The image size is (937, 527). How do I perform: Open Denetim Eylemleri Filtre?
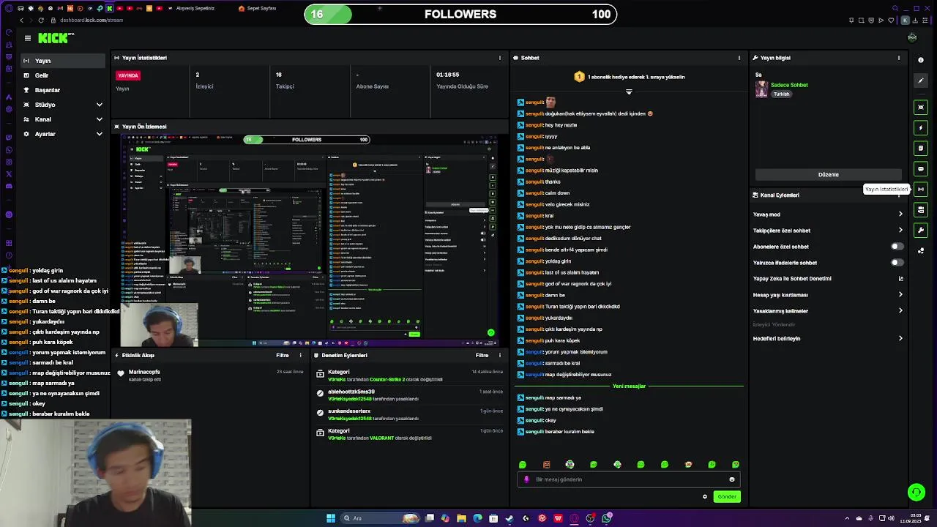click(482, 356)
